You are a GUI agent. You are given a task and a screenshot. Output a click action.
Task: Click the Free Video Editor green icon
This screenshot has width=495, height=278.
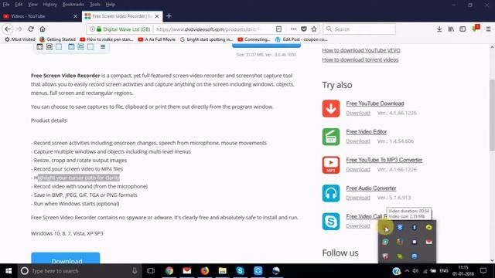(x=331, y=137)
